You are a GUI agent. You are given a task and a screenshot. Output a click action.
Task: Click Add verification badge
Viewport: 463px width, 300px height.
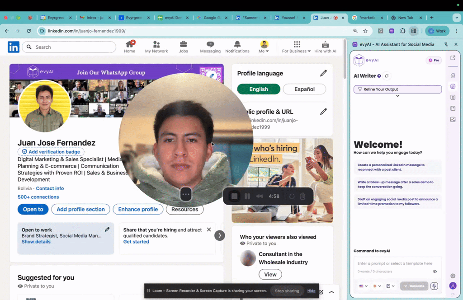[51, 152]
